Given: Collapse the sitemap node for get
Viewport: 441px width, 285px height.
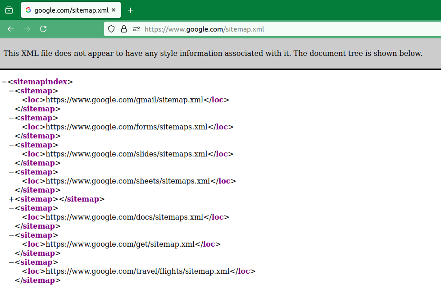Looking at the screenshot, I should [x=12, y=235].
